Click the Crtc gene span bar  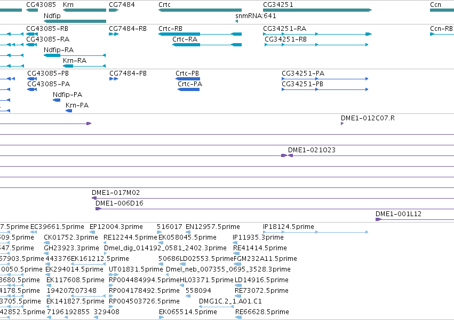200,10
